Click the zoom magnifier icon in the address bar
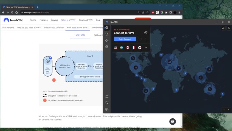Viewport: 232px width, 131px height. (138, 12)
